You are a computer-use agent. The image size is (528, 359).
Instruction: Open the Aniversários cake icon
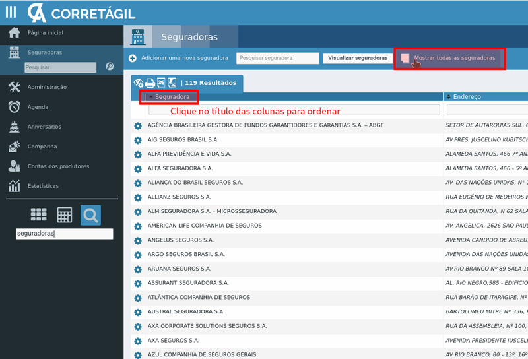14,127
